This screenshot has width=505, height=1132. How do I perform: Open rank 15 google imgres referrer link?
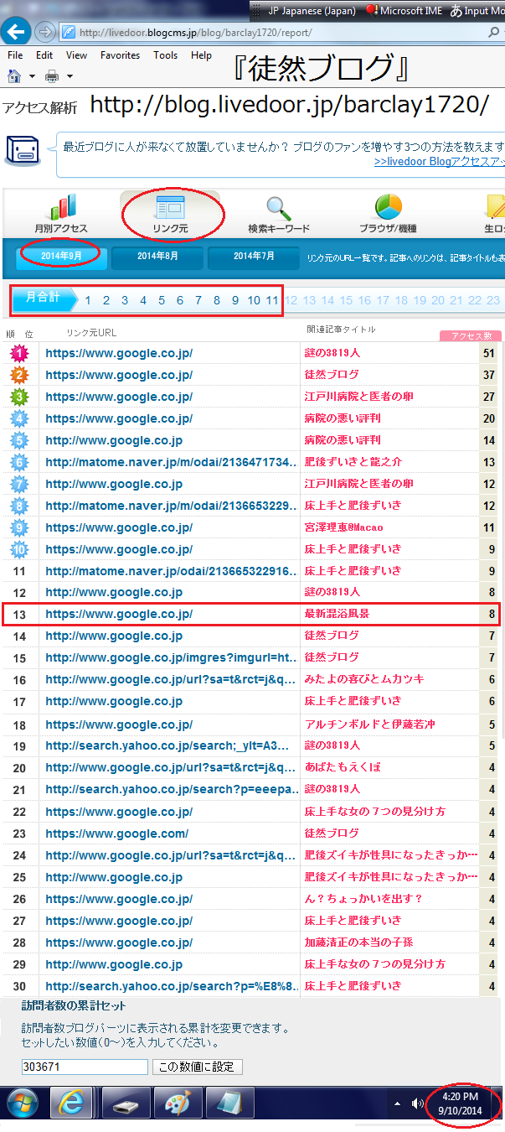(171, 658)
